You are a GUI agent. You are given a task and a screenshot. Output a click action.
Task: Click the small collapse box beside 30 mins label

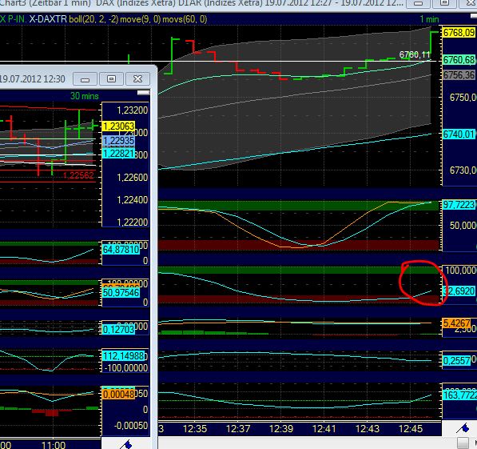[x=143, y=93]
